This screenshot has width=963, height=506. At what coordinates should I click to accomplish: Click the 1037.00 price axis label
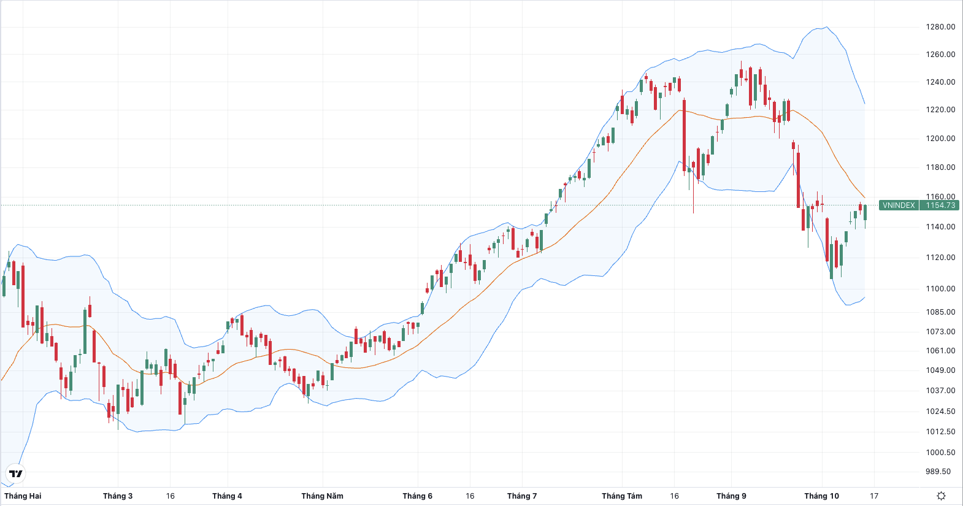940,391
